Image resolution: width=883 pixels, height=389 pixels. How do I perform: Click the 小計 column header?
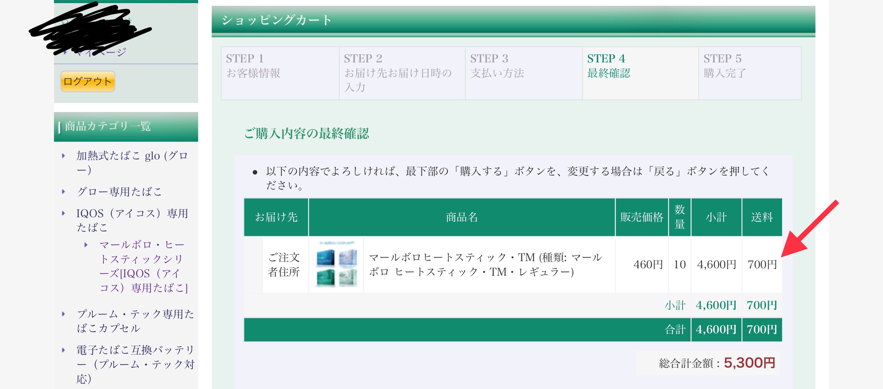pyautogui.click(x=716, y=217)
